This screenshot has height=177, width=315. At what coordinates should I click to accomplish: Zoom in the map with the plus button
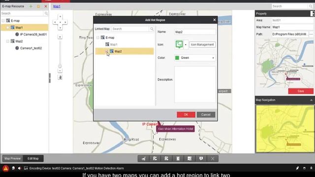(x=60, y=37)
